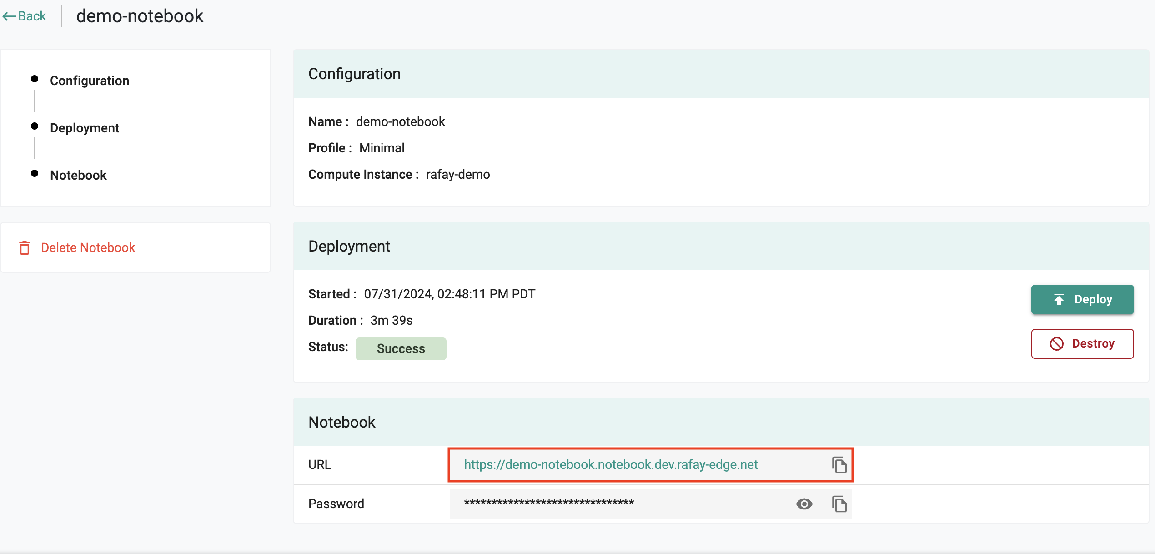Click the Success status badge
1155x554 pixels.
click(x=401, y=348)
